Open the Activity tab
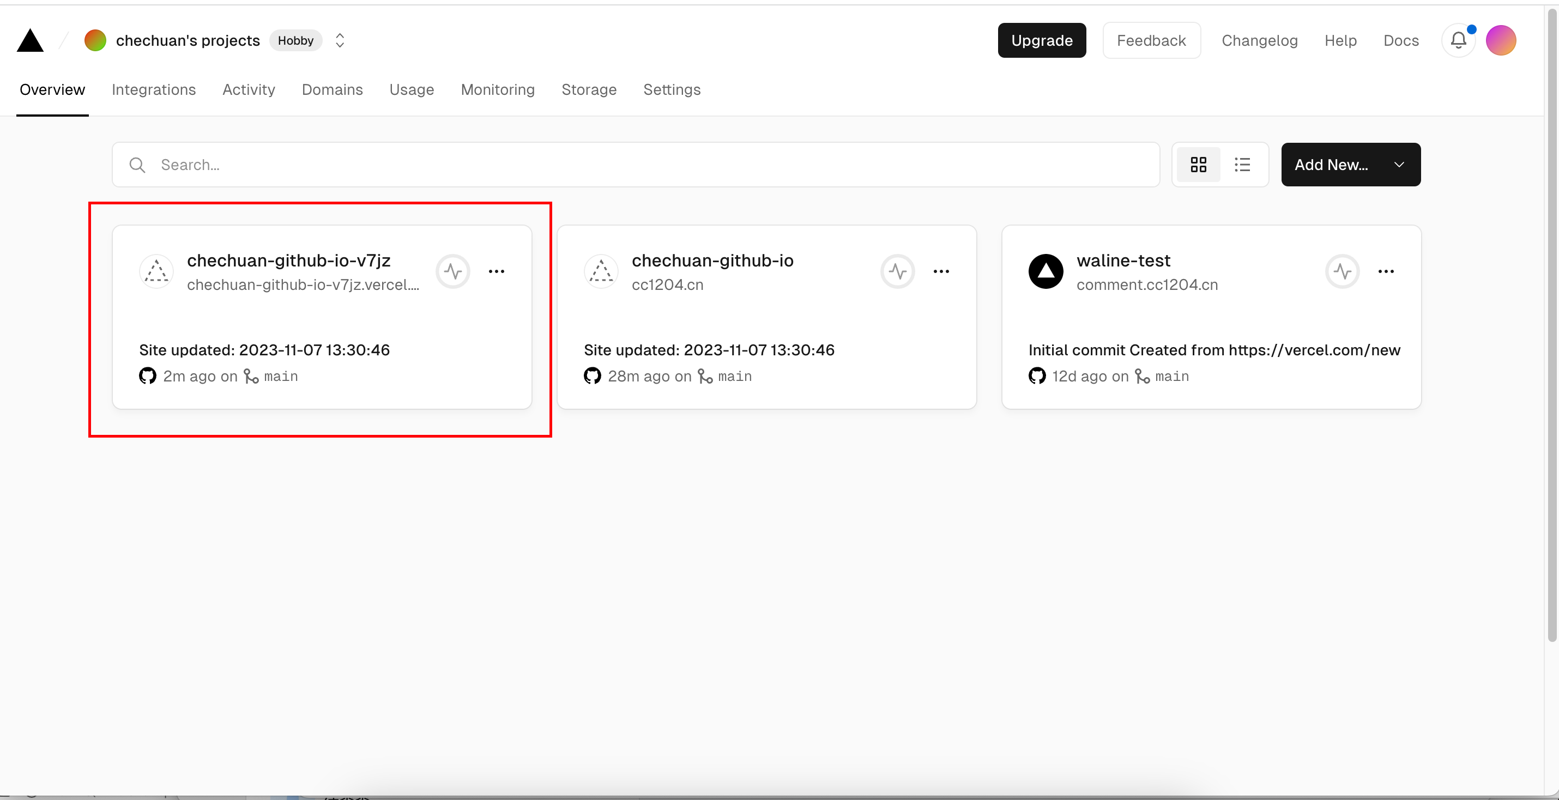 (249, 89)
